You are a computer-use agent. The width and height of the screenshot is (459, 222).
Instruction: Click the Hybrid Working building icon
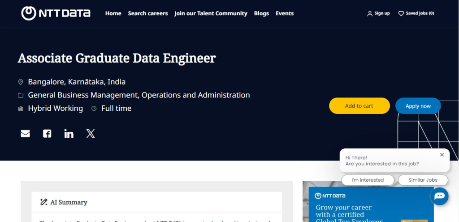pos(21,109)
